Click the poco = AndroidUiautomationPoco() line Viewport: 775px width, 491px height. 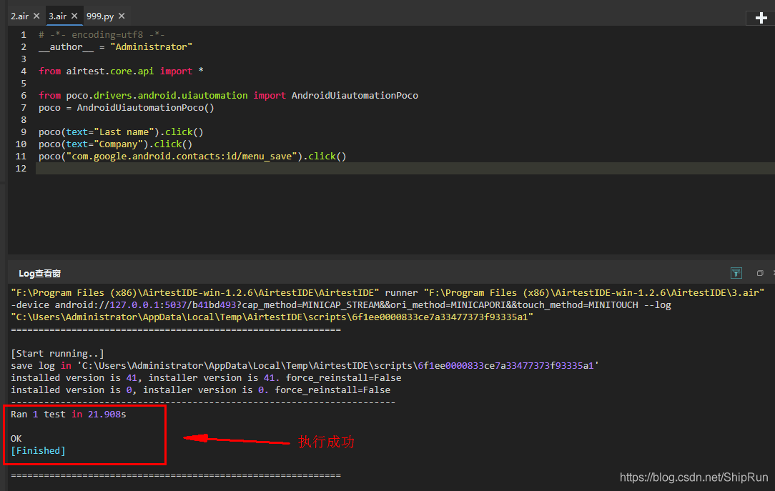[127, 108]
